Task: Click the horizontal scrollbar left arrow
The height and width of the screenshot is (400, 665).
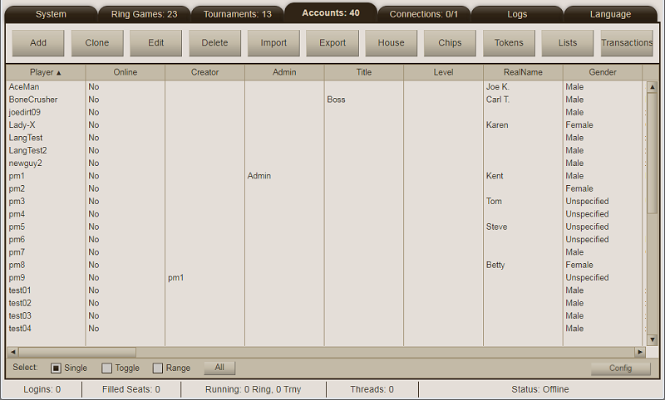Action: 12,352
